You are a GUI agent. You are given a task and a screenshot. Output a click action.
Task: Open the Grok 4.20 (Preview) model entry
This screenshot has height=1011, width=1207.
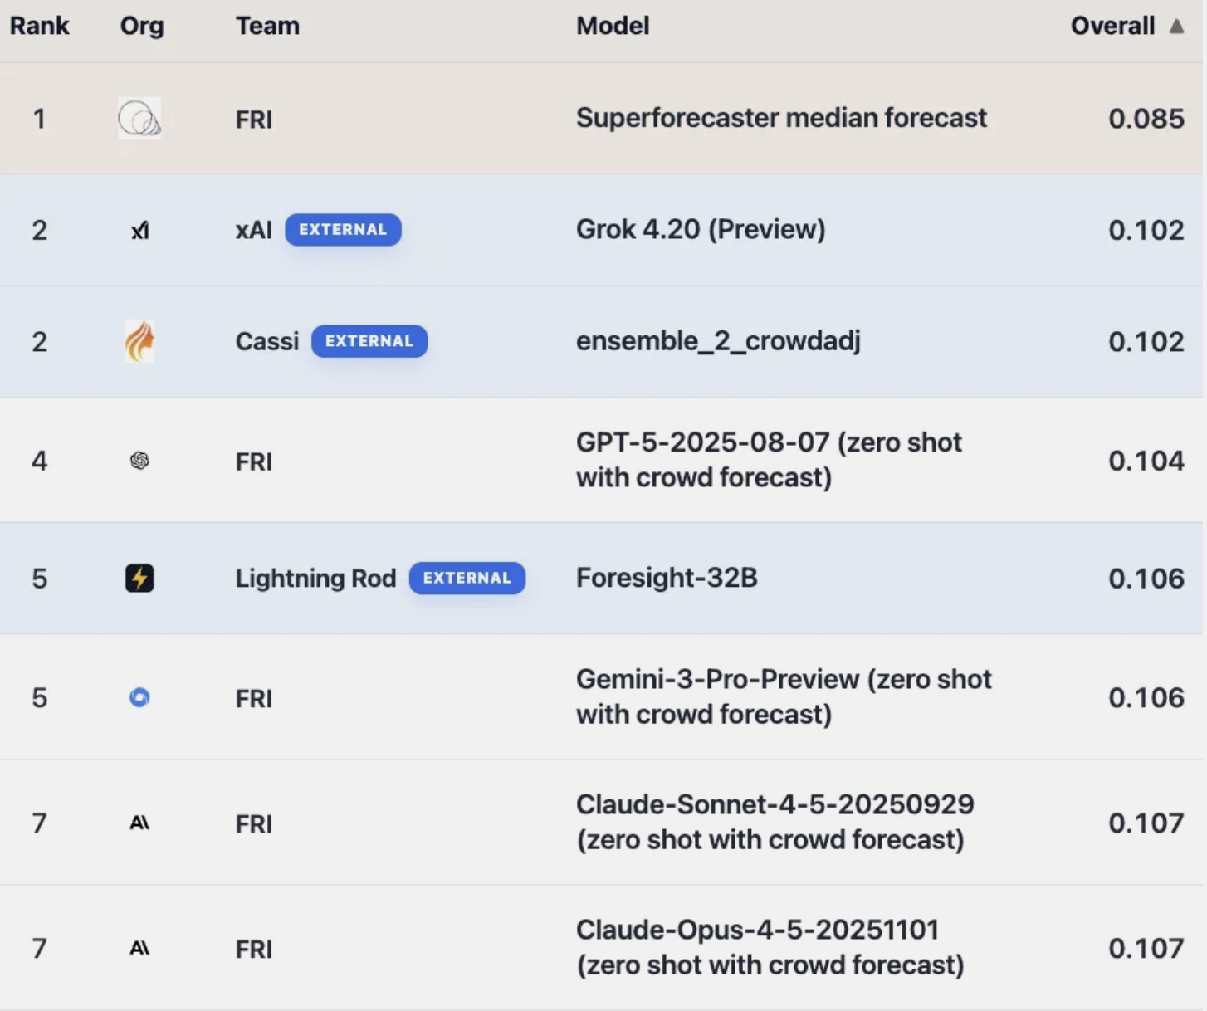(x=701, y=230)
